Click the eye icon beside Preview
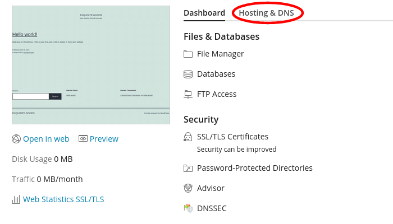The height and width of the screenshot is (224, 393). [x=83, y=139]
